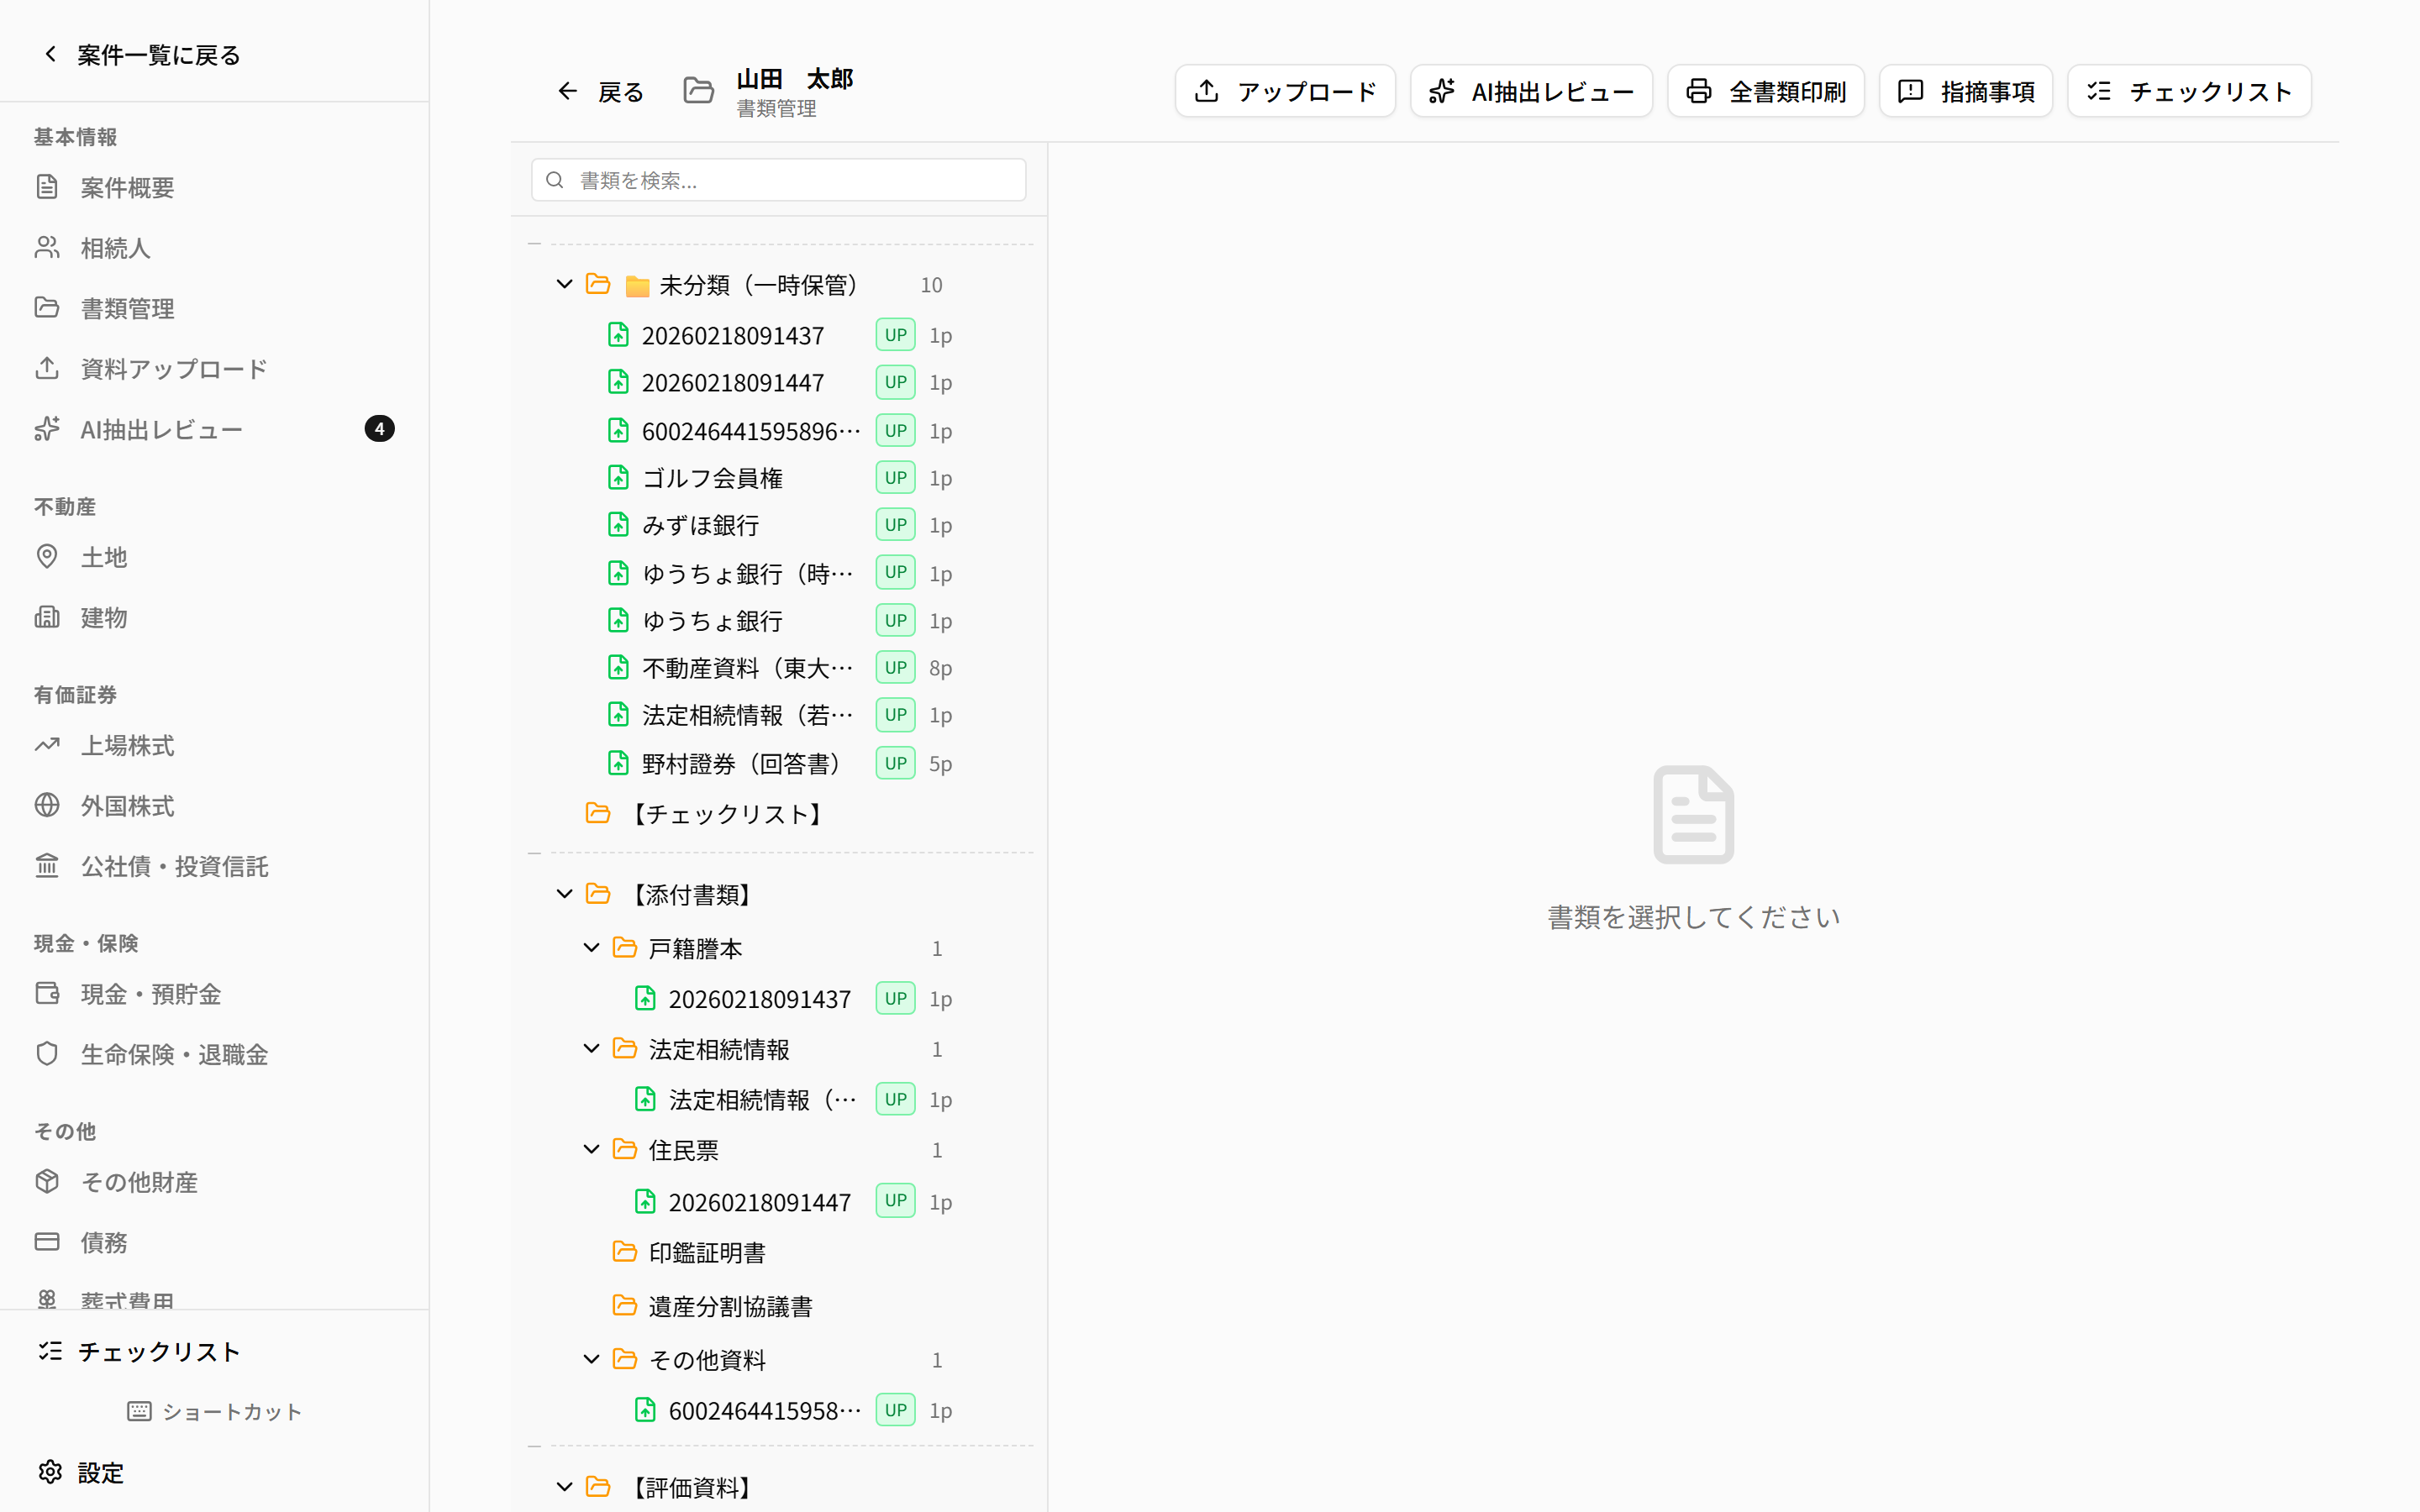Open 書類管理 in the sidebar
2420x1512 pixels.
pos(127,308)
